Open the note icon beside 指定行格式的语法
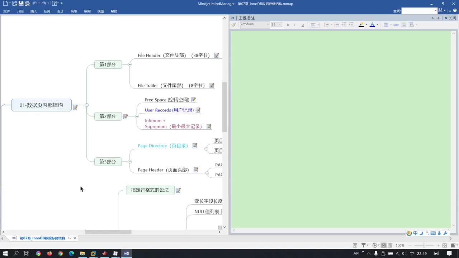The height and width of the screenshot is (258, 459). point(178,190)
